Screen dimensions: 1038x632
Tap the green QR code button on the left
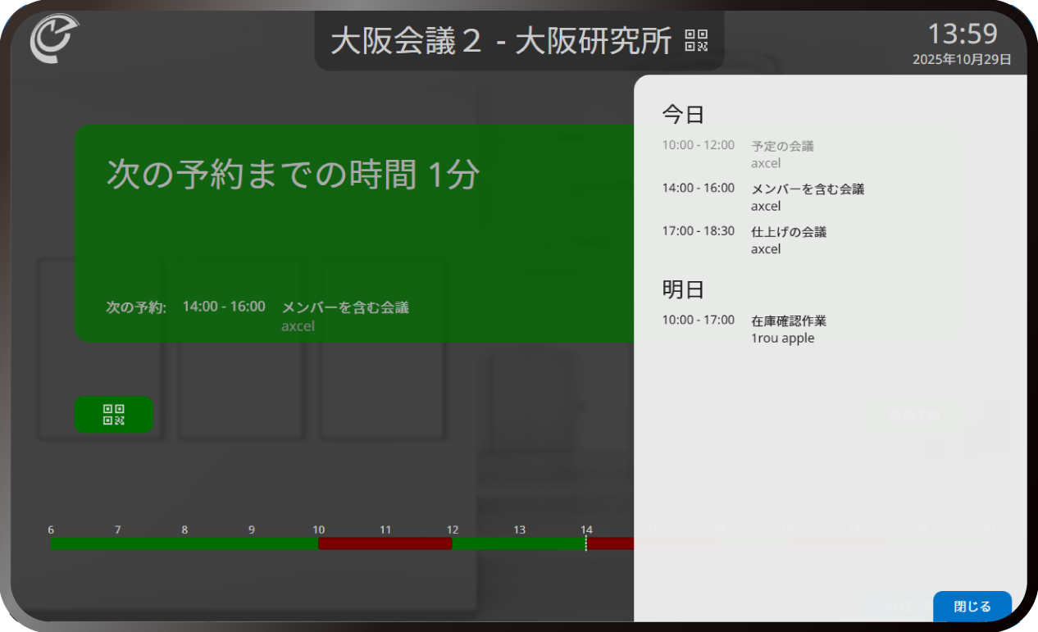coord(114,415)
